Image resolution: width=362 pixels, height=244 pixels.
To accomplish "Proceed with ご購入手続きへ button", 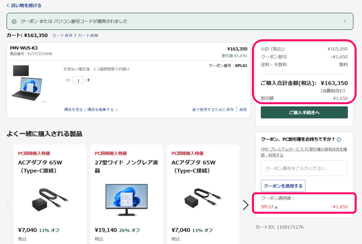I will pos(304,113).
